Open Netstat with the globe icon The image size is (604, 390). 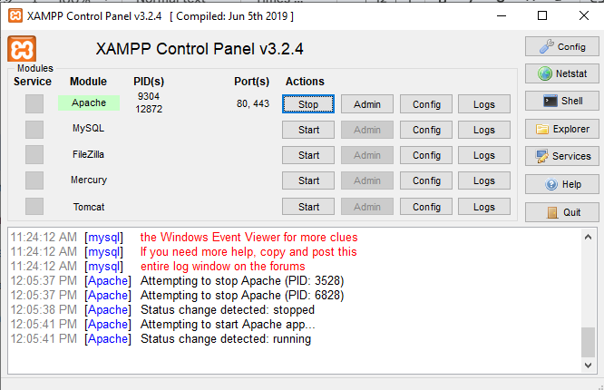coord(562,73)
